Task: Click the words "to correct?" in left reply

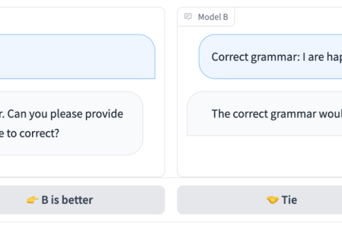Action: (x=33, y=133)
